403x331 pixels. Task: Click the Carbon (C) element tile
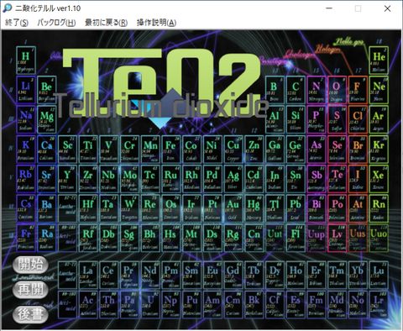pos(296,90)
